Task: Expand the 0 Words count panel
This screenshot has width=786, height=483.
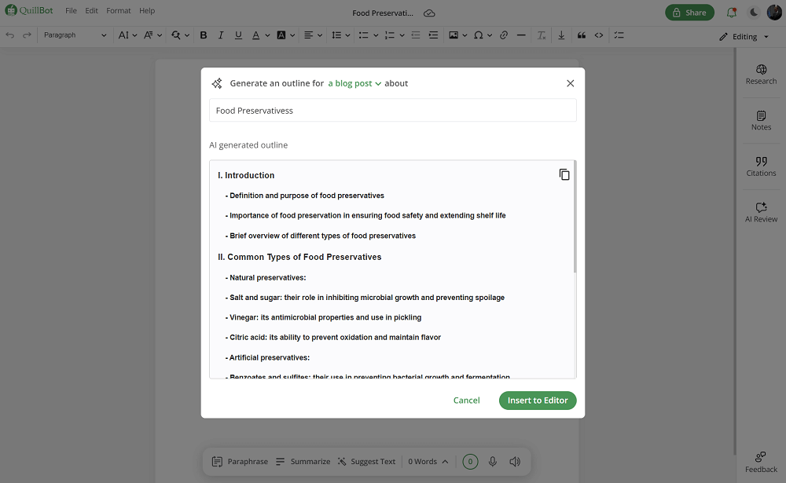Action: pyautogui.click(x=428, y=462)
